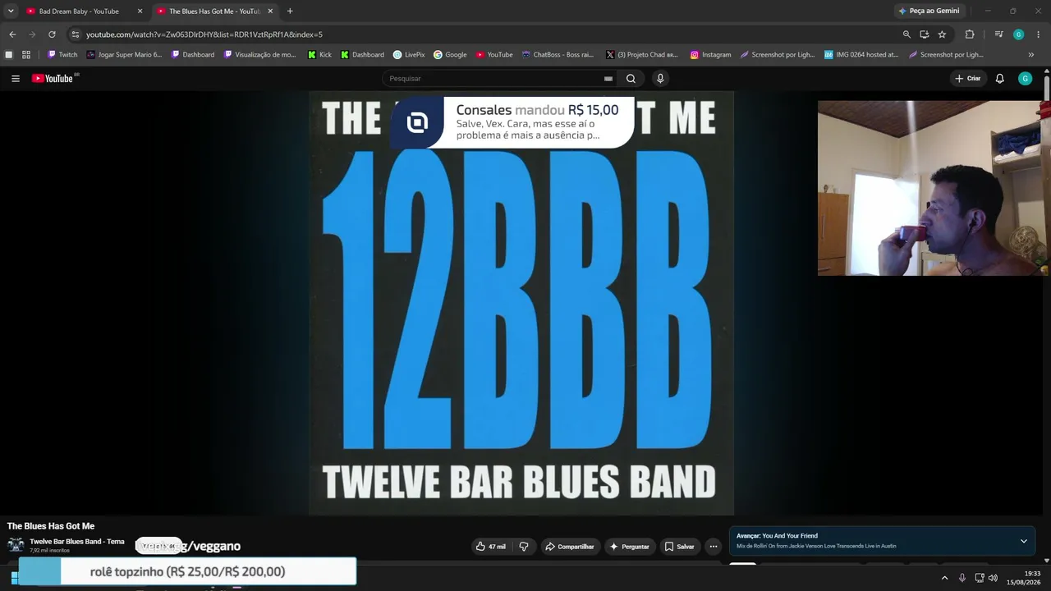The image size is (1051, 591).
Task: Open a new browser tab
Action: pos(290,11)
